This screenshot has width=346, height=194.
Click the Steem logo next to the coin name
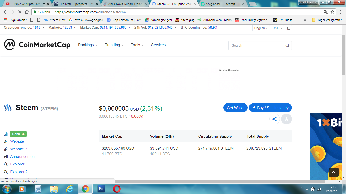[x=8, y=108]
